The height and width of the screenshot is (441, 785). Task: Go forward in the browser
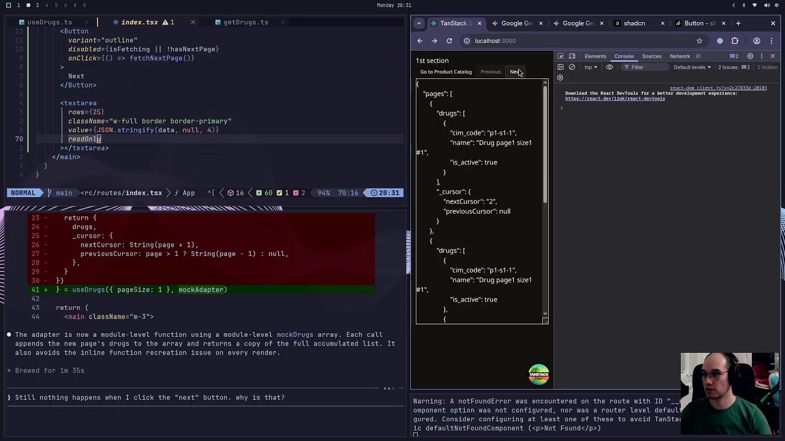(x=434, y=41)
